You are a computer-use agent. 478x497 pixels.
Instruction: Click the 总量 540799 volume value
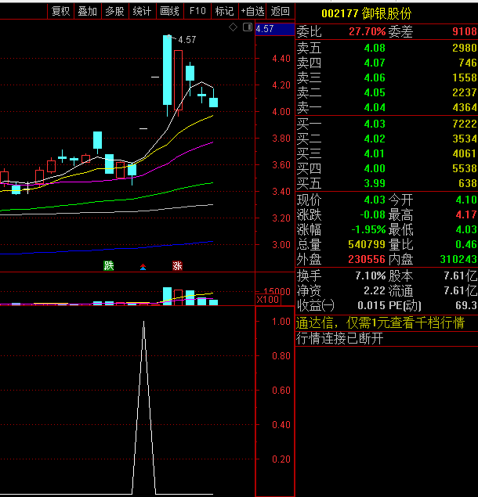click(x=367, y=244)
